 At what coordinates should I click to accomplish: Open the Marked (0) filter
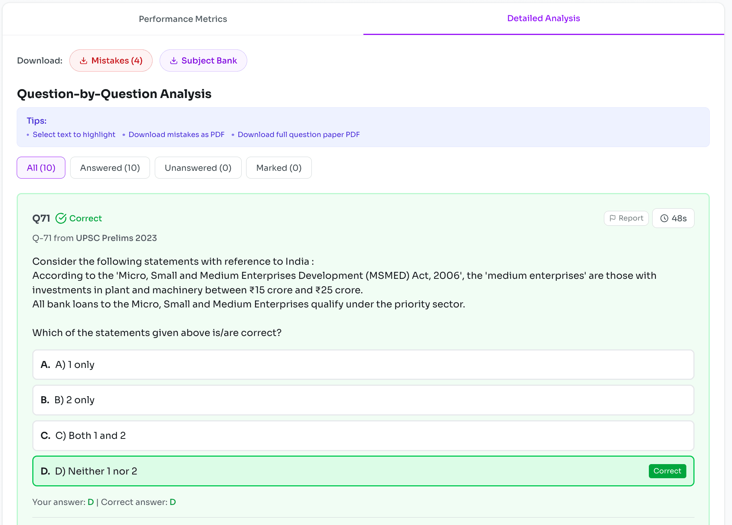[279, 167]
